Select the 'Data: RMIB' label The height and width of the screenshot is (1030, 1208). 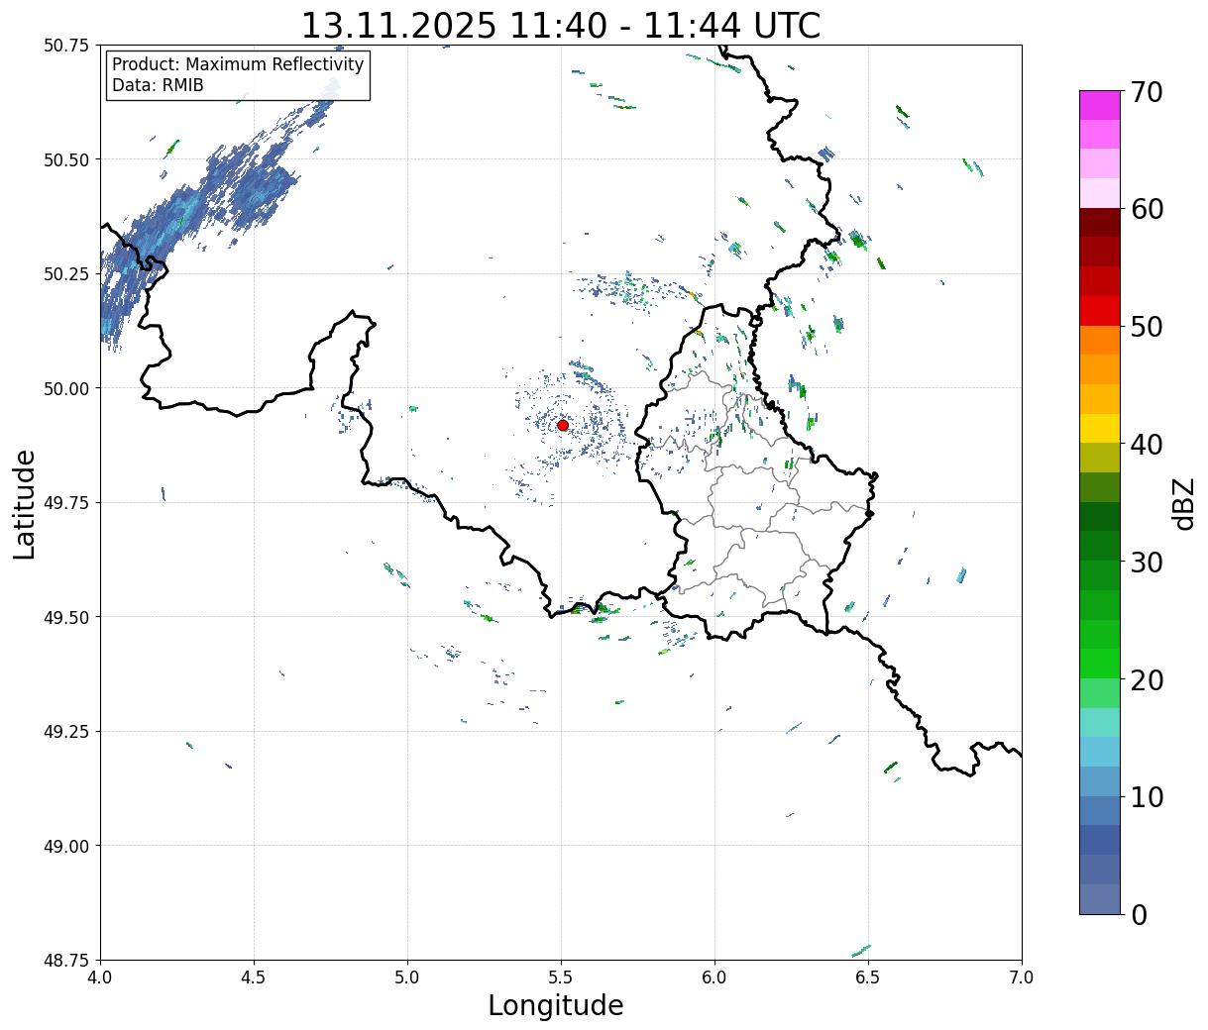pyautogui.click(x=158, y=85)
